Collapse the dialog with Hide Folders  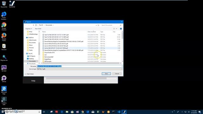29,74
